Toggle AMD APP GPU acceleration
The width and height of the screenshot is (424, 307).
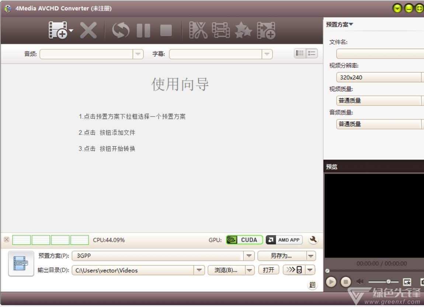(x=284, y=240)
